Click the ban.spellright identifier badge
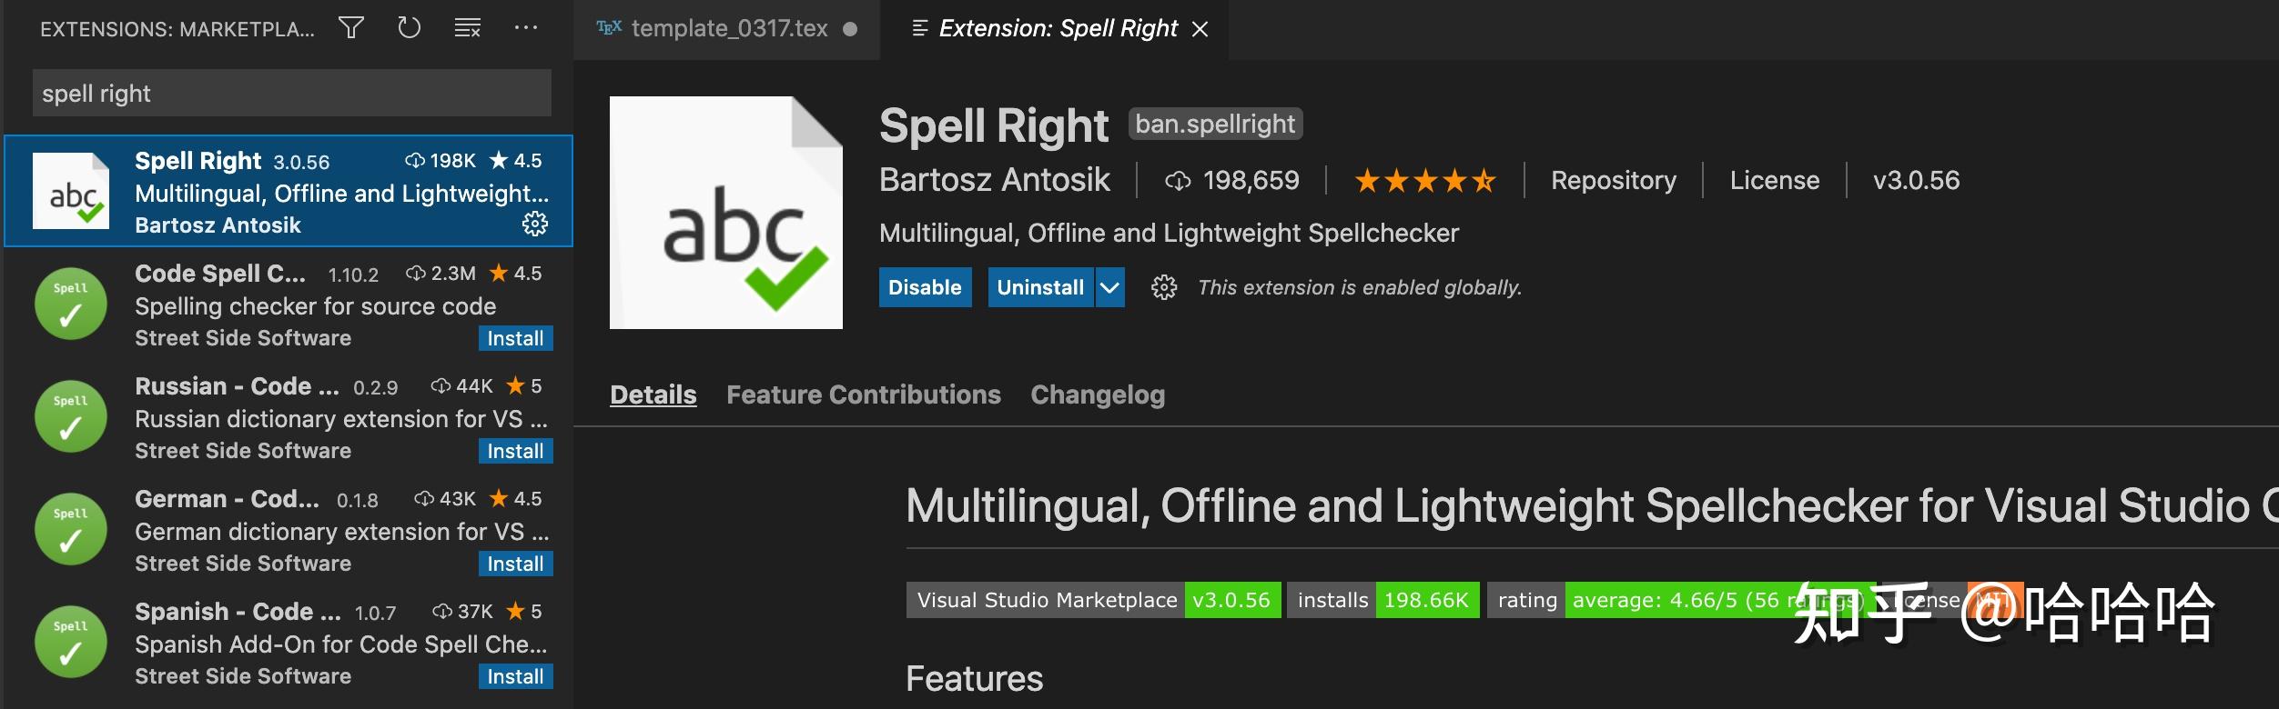The height and width of the screenshot is (709, 2279). [1215, 124]
